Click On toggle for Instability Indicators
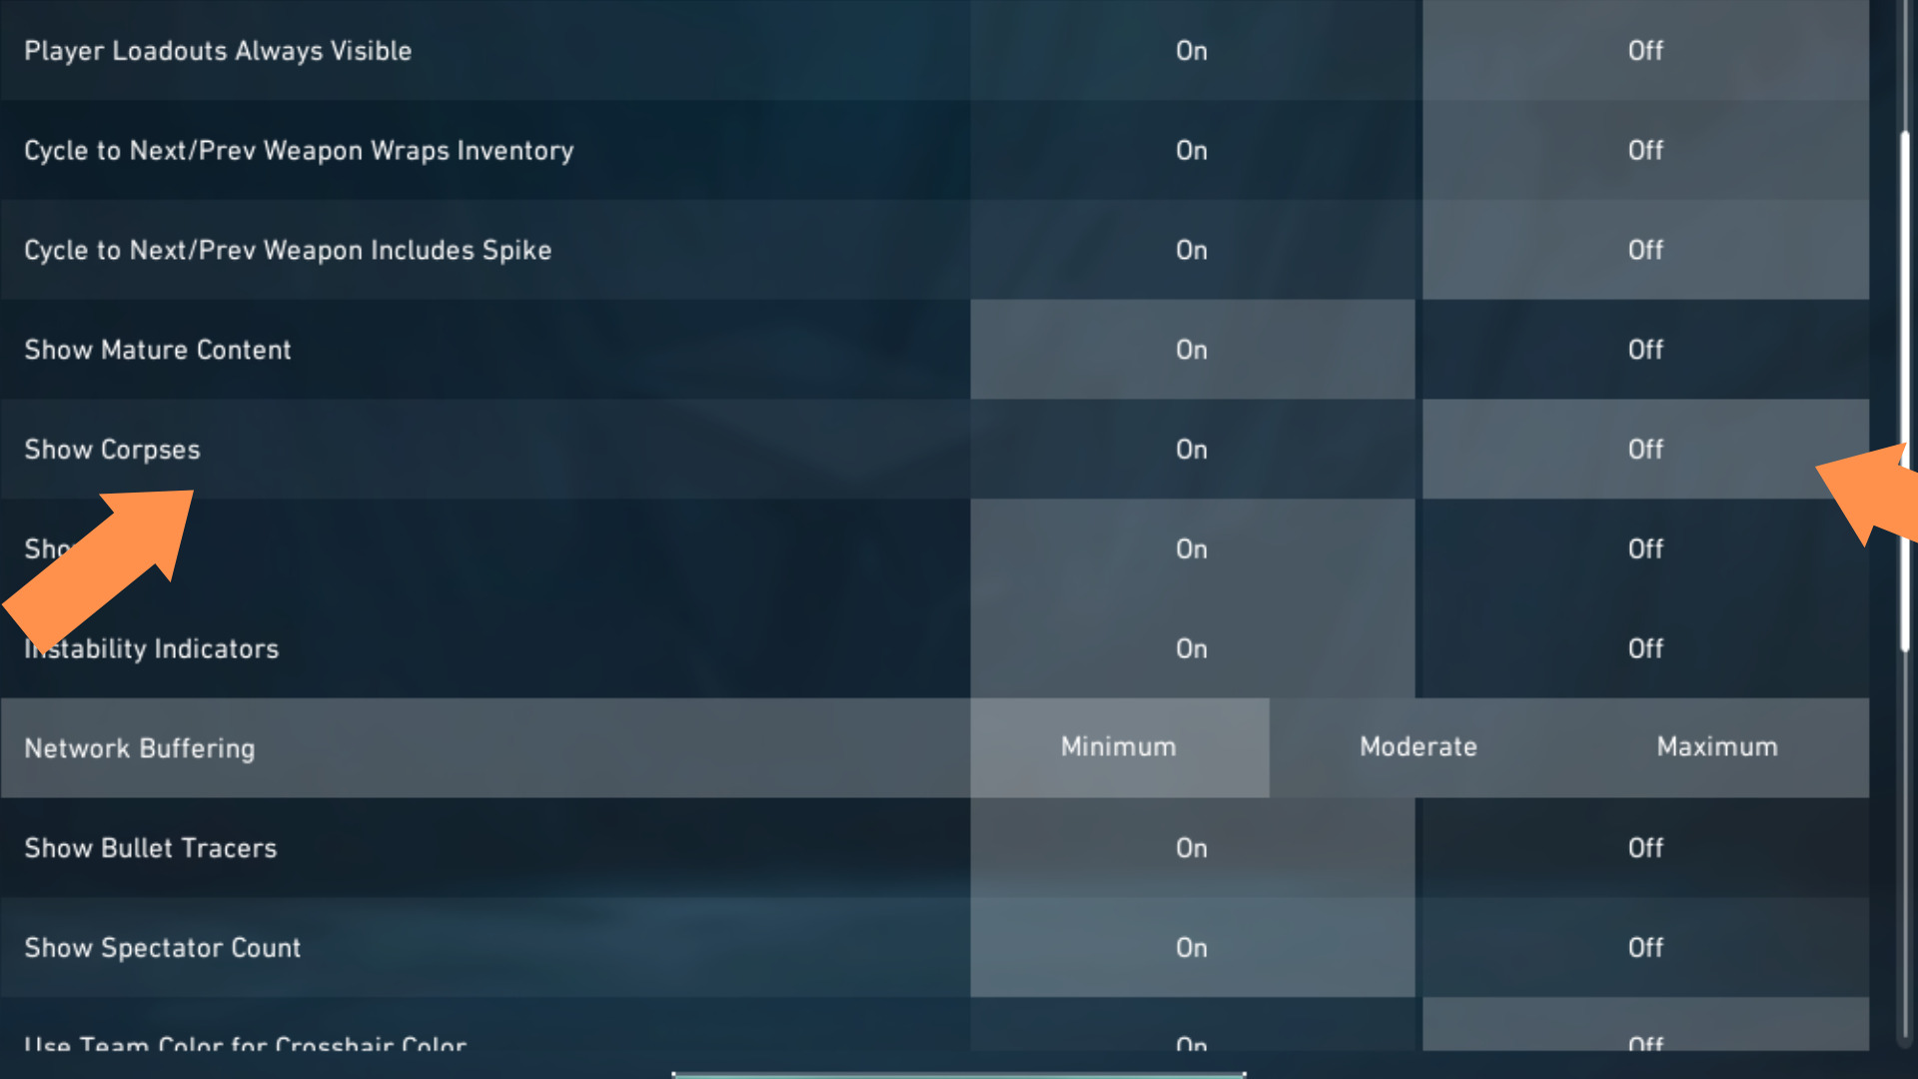 1191,646
